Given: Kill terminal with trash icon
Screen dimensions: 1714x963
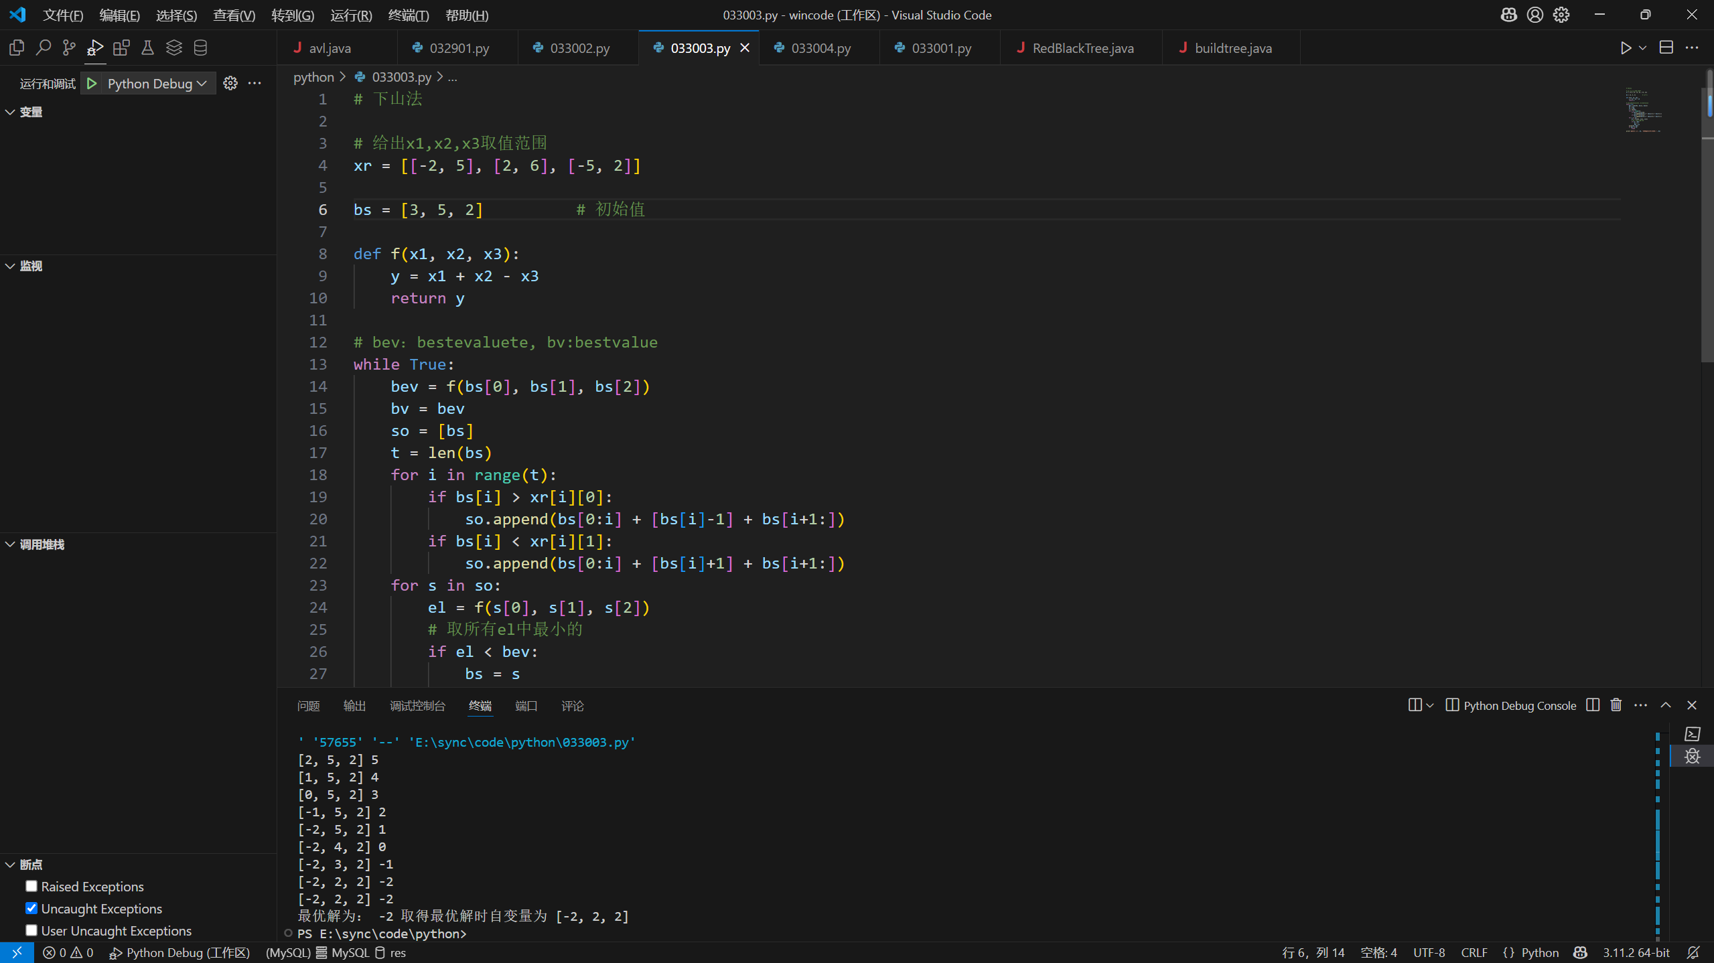Looking at the screenshot, I should click(x=1616, y=705).
